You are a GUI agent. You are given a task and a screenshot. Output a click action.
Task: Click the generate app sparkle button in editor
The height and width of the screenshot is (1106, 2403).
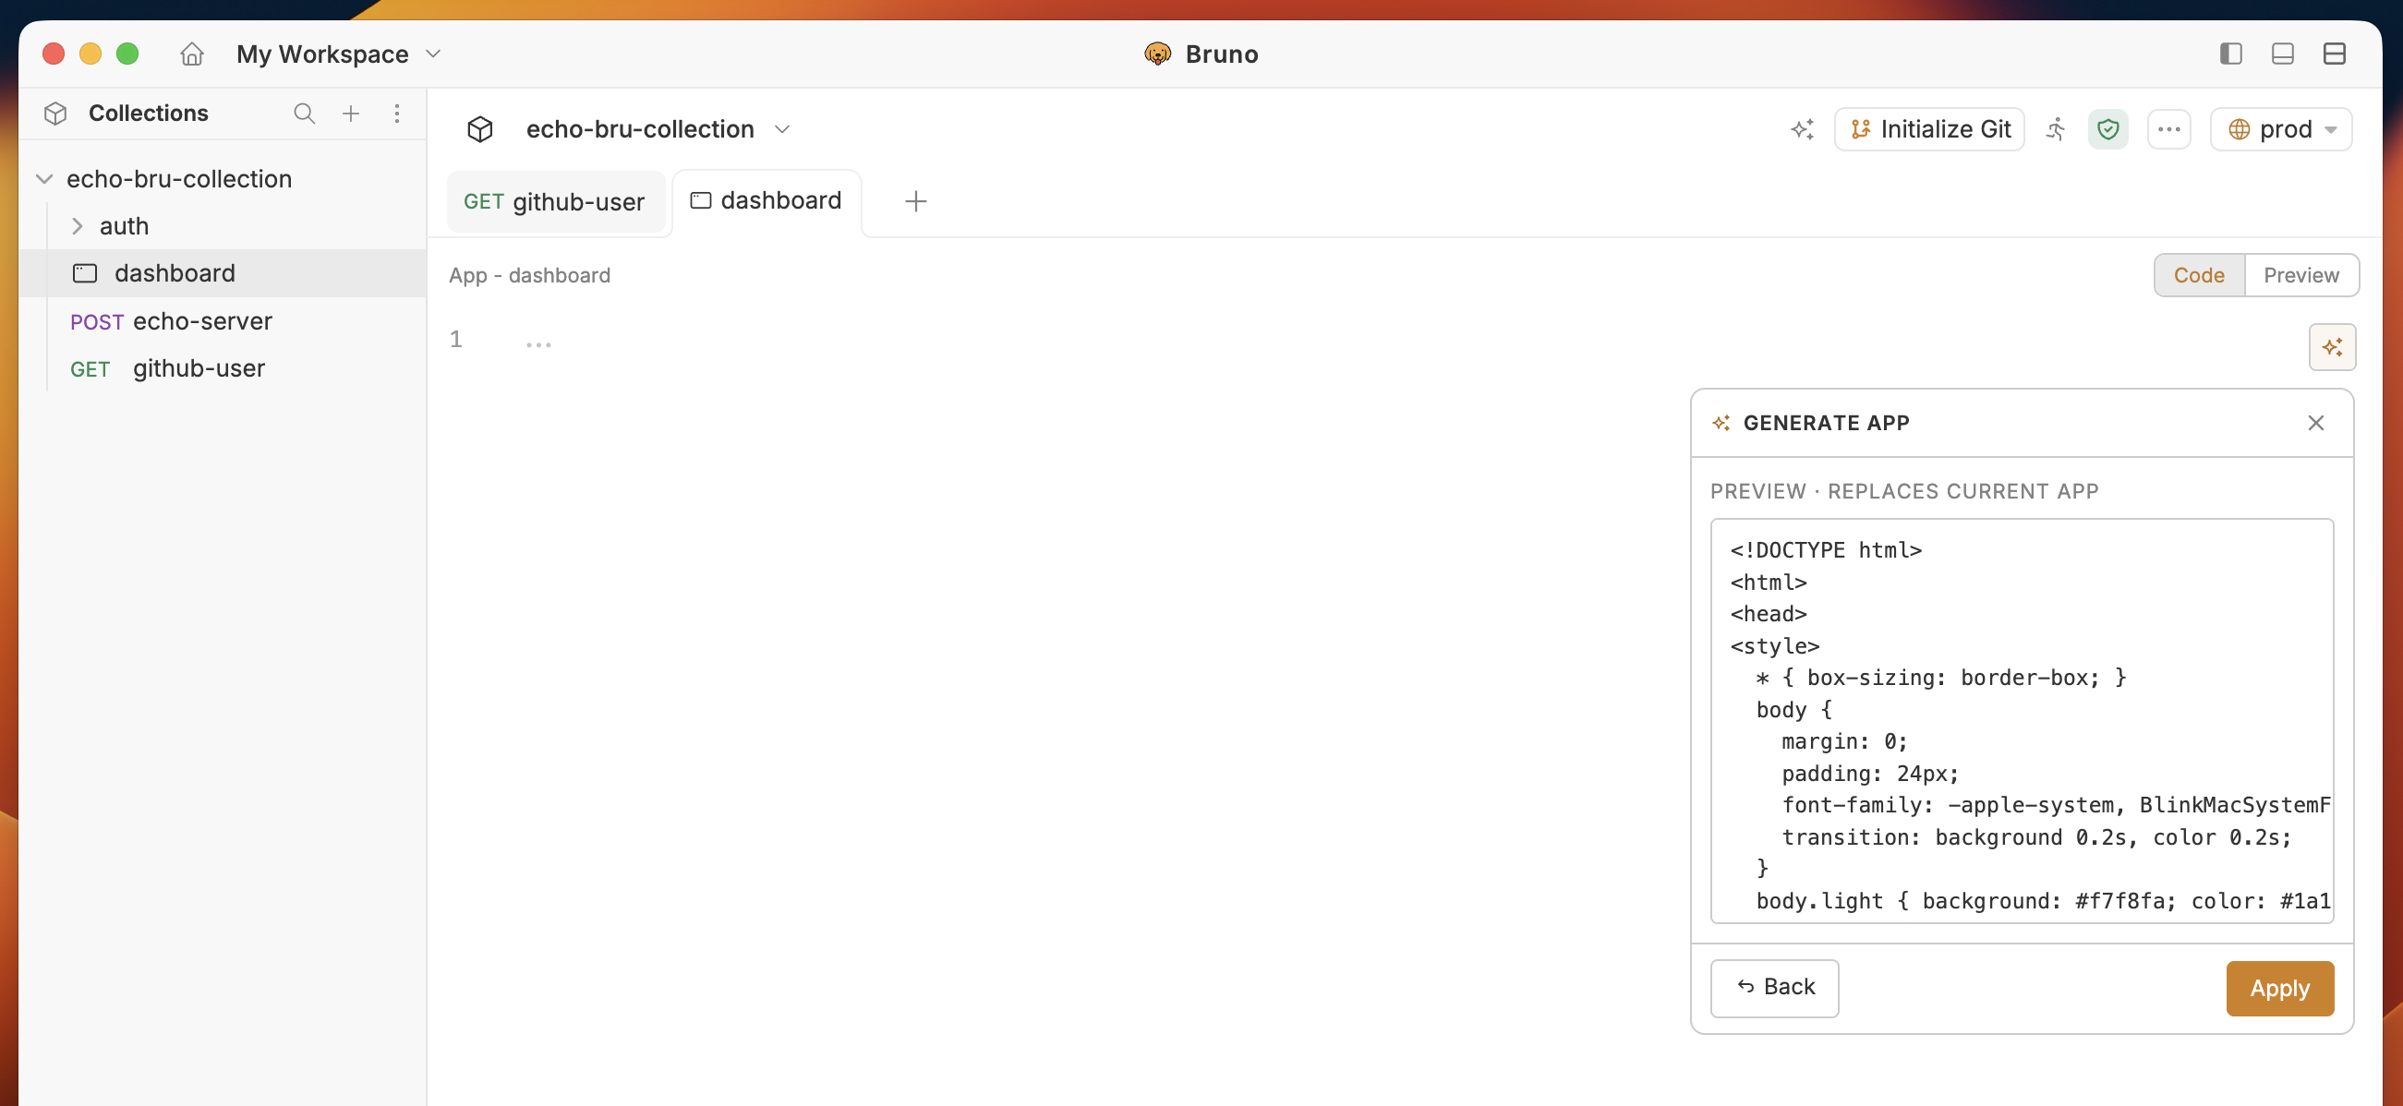(x=2332, y=348)
